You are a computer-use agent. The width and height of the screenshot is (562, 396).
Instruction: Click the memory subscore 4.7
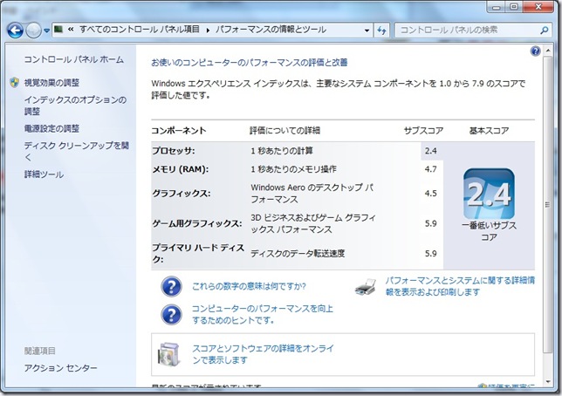(x=431, y=169)
